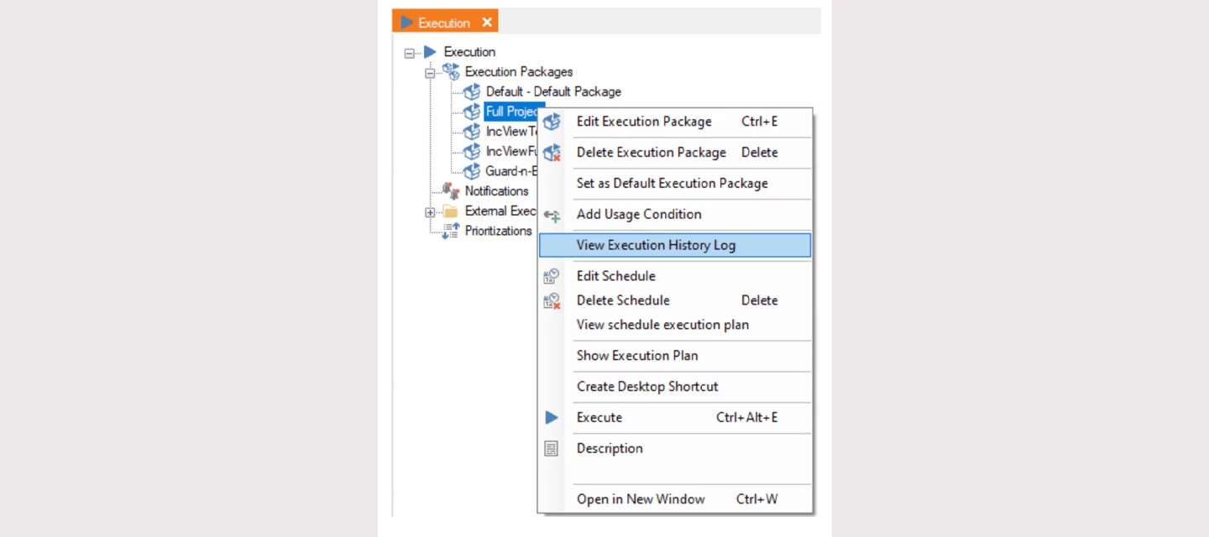Select the Guard-n-B package row
Viewport: 1209px width, 537px height.
tap(510, 172)
